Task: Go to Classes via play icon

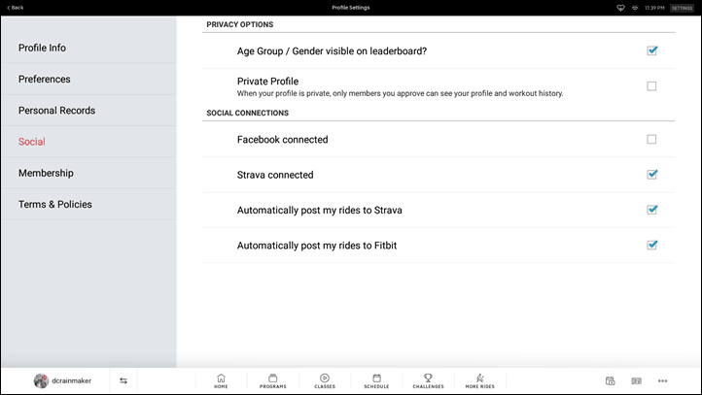Action: pyautogui.click(x=325, y=381)
